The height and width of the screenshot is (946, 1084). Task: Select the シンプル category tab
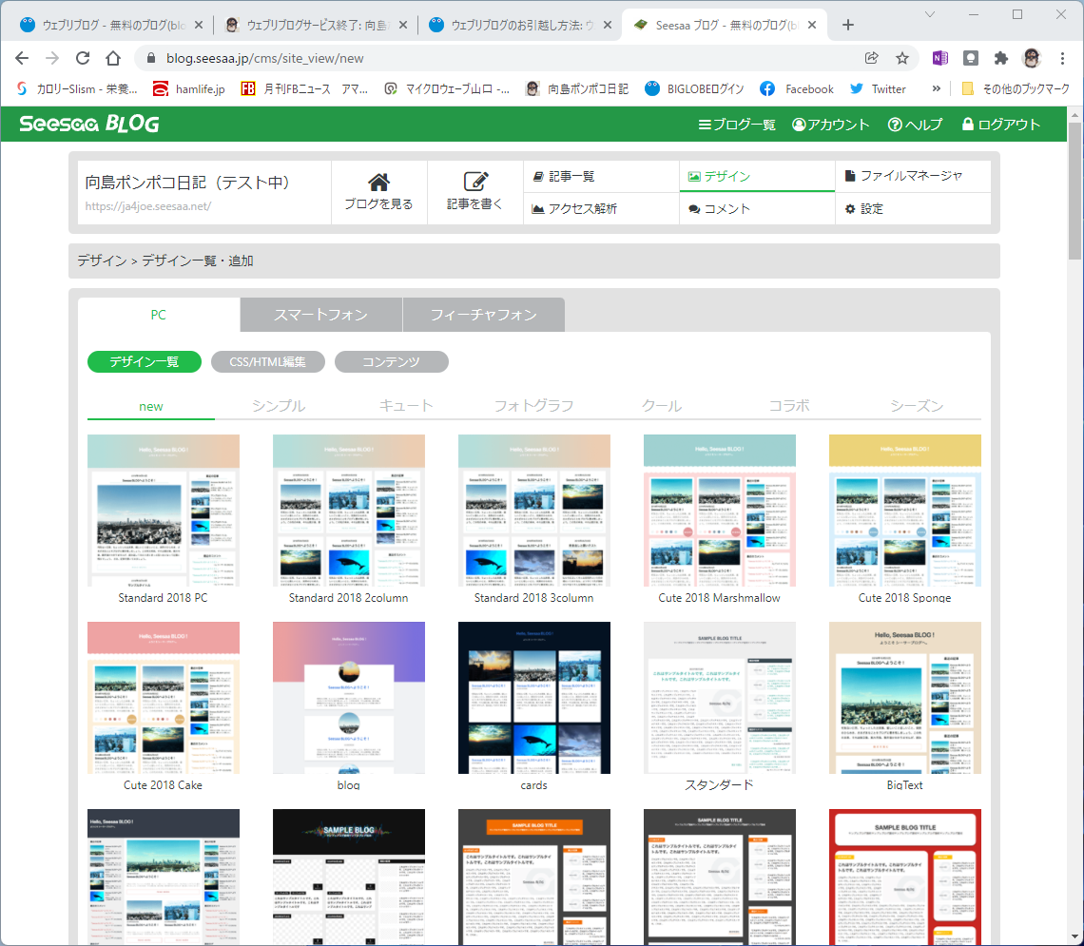coord(279,406)
